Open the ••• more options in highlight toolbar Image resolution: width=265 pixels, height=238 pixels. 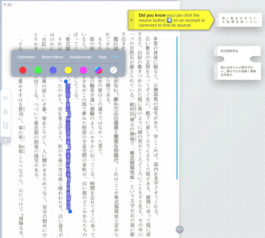116,57
